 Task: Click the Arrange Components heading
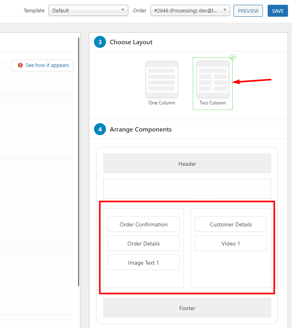pos(141,129)
